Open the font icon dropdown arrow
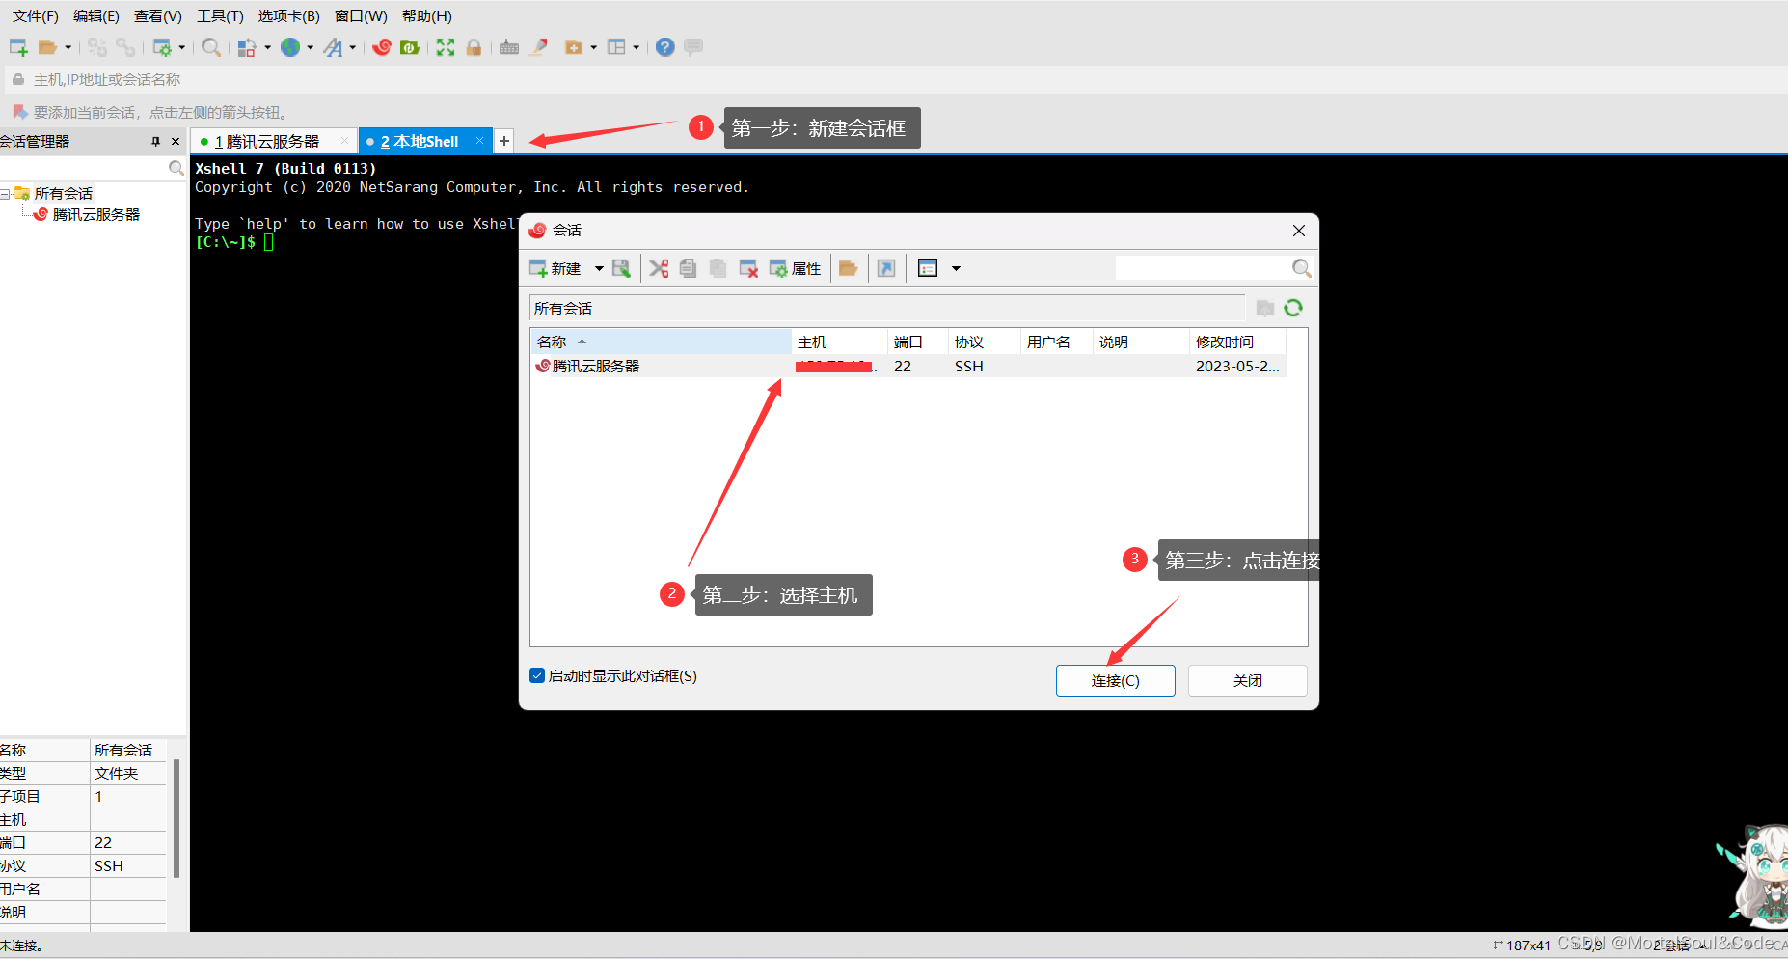Screen dimensions: 1788x959 353,47
